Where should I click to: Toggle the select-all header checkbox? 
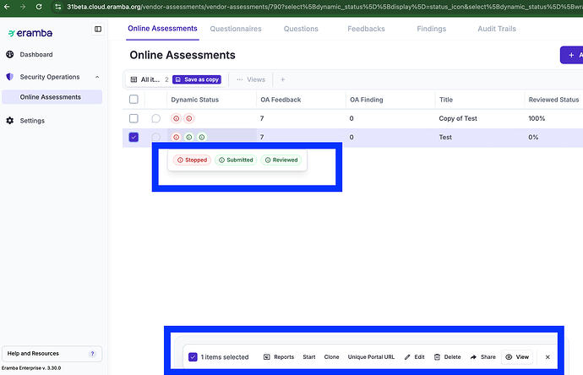[133, 100]
